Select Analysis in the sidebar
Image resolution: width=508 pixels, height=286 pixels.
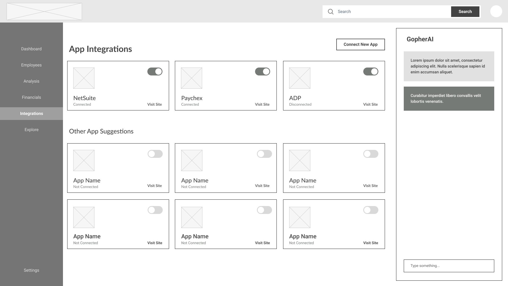point(31,81)
